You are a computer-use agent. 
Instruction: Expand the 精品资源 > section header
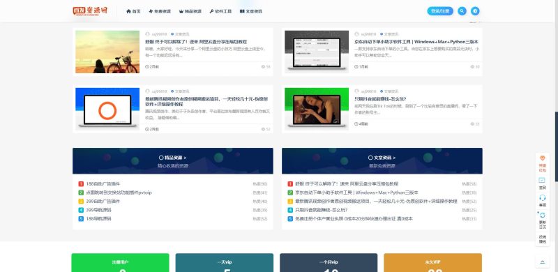172,158
